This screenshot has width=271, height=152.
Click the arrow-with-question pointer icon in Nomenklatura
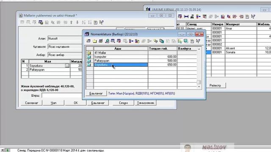click(198, 41)
